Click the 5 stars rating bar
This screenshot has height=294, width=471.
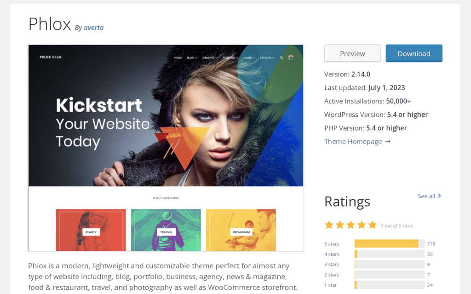click(389, 243)
